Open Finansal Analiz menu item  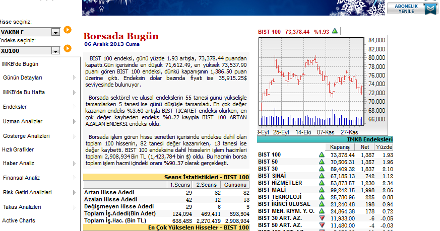pyautogui.click(x=21, y=178)
